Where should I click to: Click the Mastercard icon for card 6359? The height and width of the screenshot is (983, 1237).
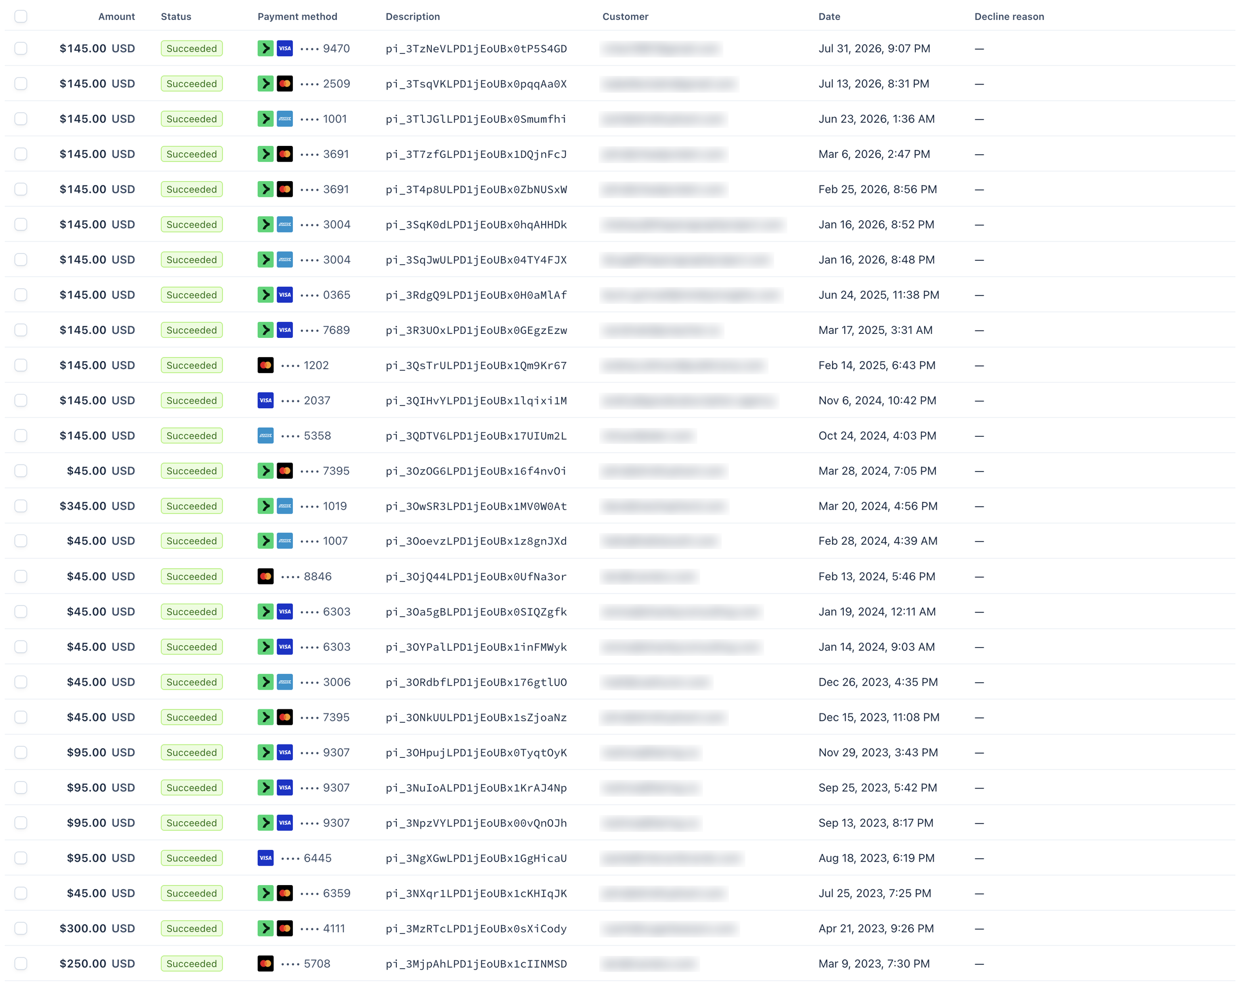[285, 893]
